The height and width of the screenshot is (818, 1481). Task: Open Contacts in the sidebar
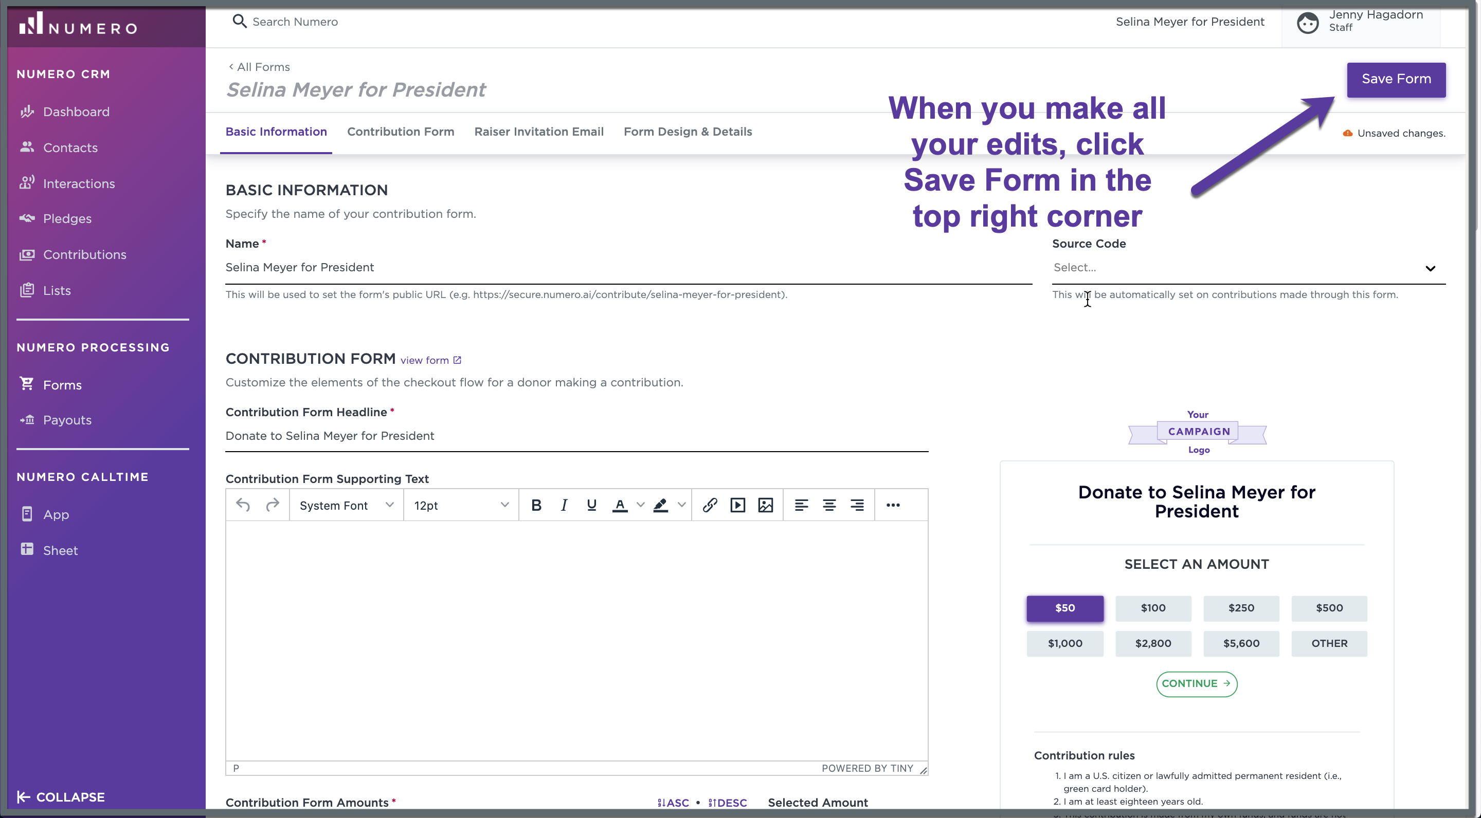pos(59,147)
